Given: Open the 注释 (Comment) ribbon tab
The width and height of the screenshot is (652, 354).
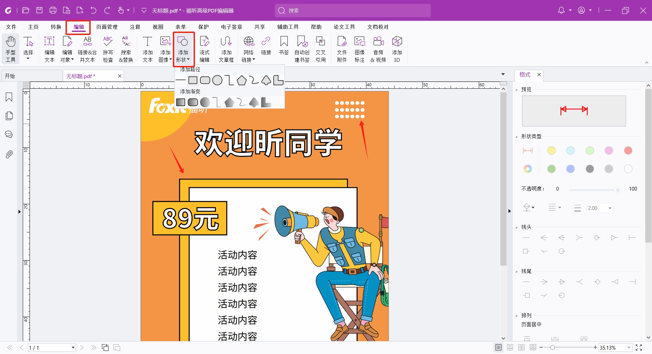Looking at the screenshot, I should (x=135, y=27).
